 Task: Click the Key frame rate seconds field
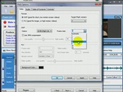(x=78, y=52)
